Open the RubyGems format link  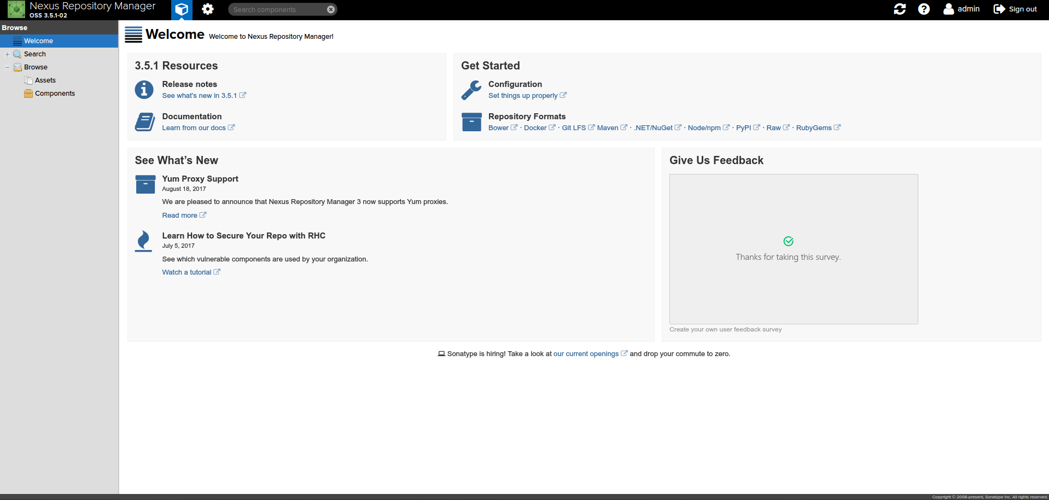click(x=818, y=128)
